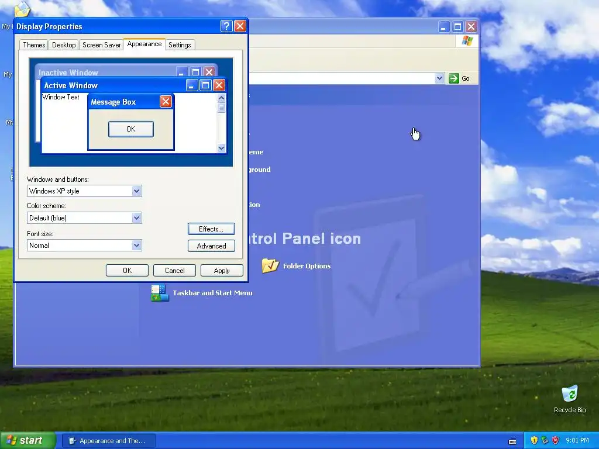Viewport: 599px width, 449px height.
Task: Open Taskbar and Start Menu link
Action: tap(212, 293)
